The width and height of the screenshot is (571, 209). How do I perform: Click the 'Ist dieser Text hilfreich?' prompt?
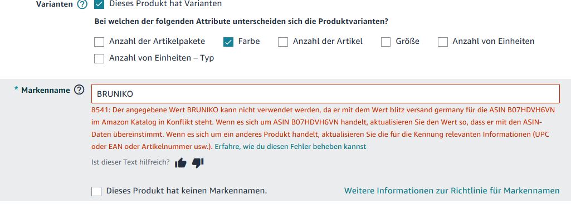[x=131, y=162]
